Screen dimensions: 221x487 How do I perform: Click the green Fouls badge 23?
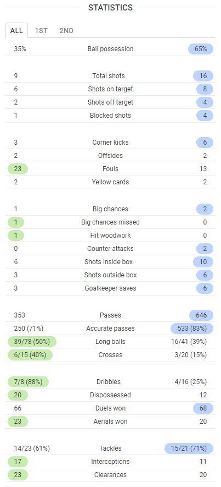[x=18, y=169]
